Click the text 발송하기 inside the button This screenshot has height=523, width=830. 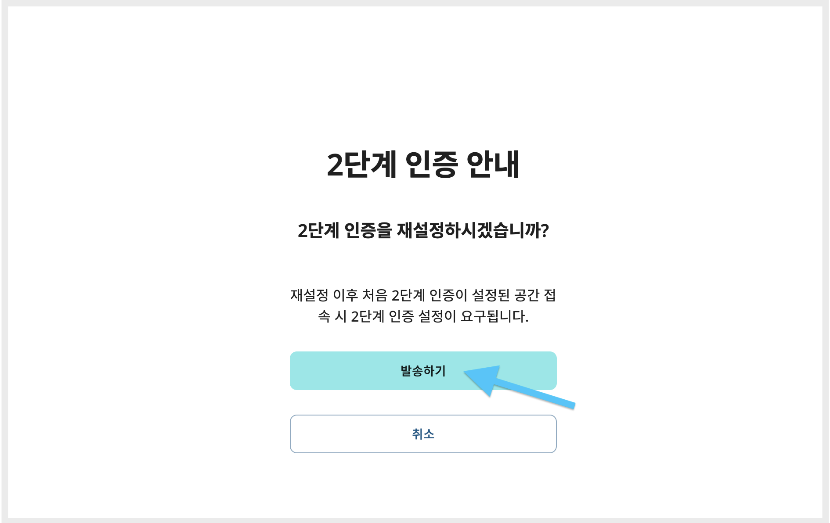coord(423,371)
